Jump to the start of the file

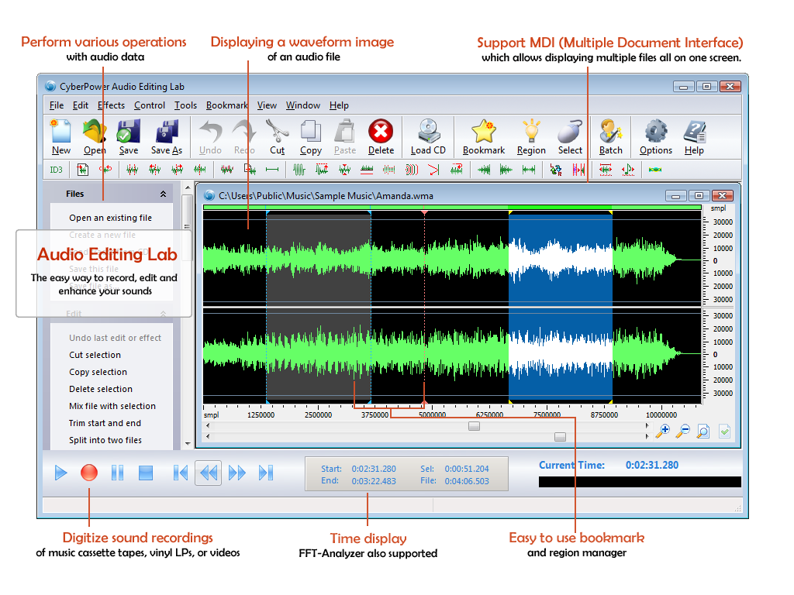click(x=180, y=473)
